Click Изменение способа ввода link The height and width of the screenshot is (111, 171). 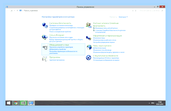(x=102, y=50)
